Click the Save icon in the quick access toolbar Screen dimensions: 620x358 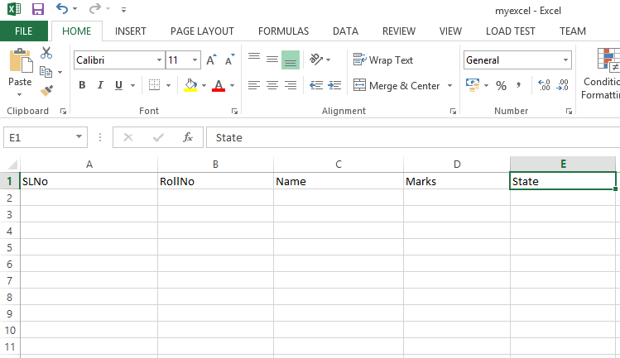[38, 10]
